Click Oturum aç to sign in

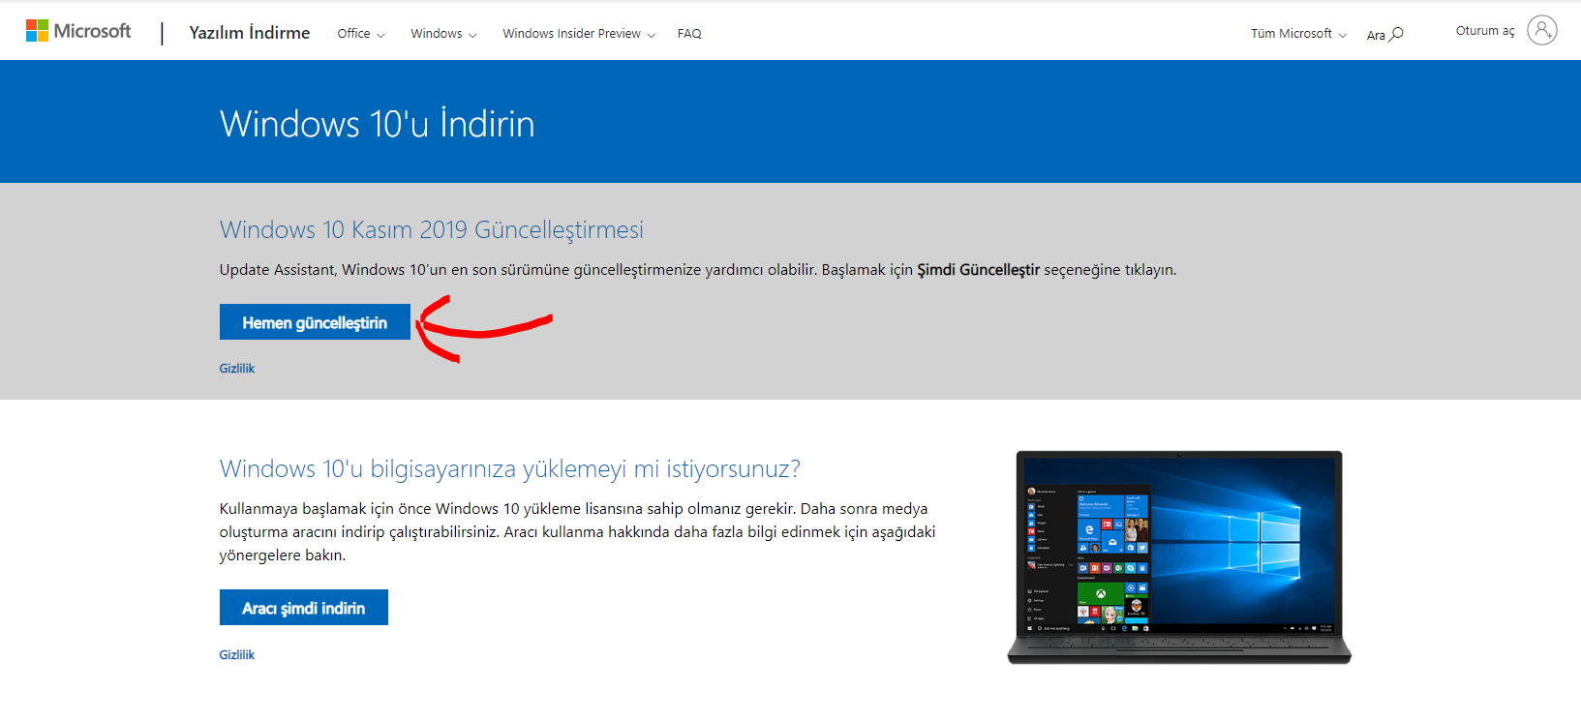click(x=1484, y=31)
